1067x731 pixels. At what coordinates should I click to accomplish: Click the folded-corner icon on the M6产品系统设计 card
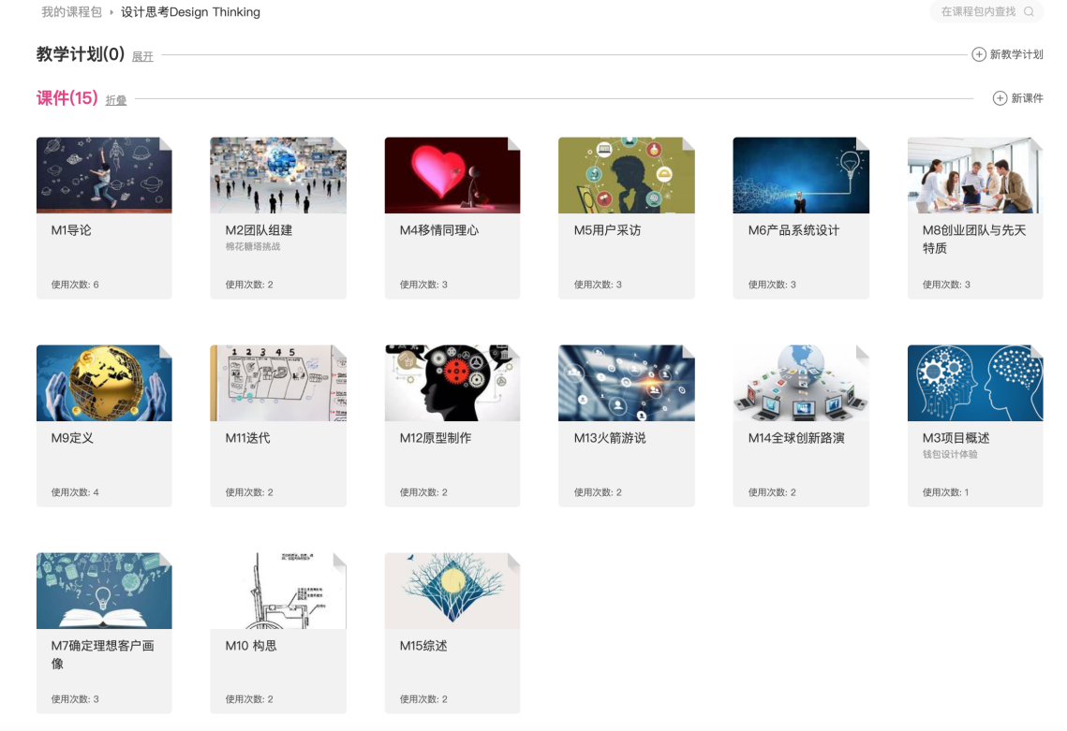862,144
